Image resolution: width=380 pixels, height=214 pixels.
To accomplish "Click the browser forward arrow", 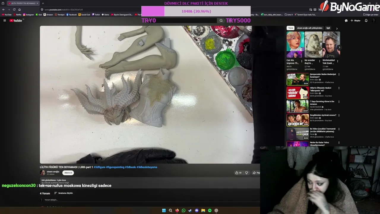I will 9,10.
